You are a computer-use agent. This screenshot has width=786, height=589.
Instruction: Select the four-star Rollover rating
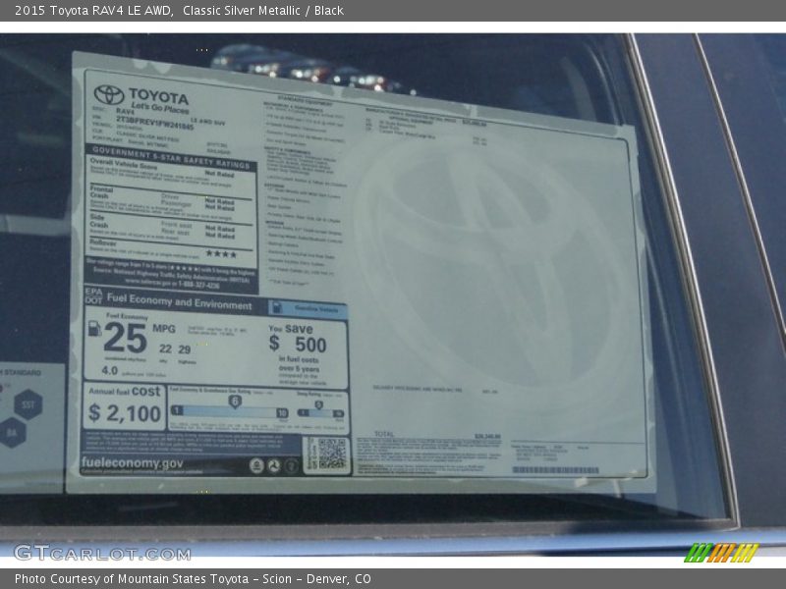[221, 255]
